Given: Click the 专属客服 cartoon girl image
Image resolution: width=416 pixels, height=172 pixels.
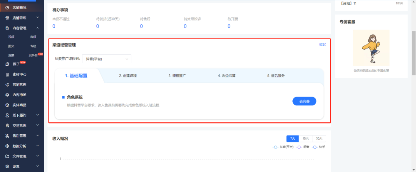Looking at the screenshot, I should point(371,48).
